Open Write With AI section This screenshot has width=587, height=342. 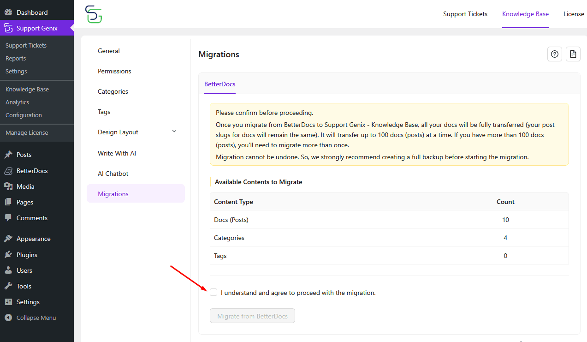[x=136, y=153]
